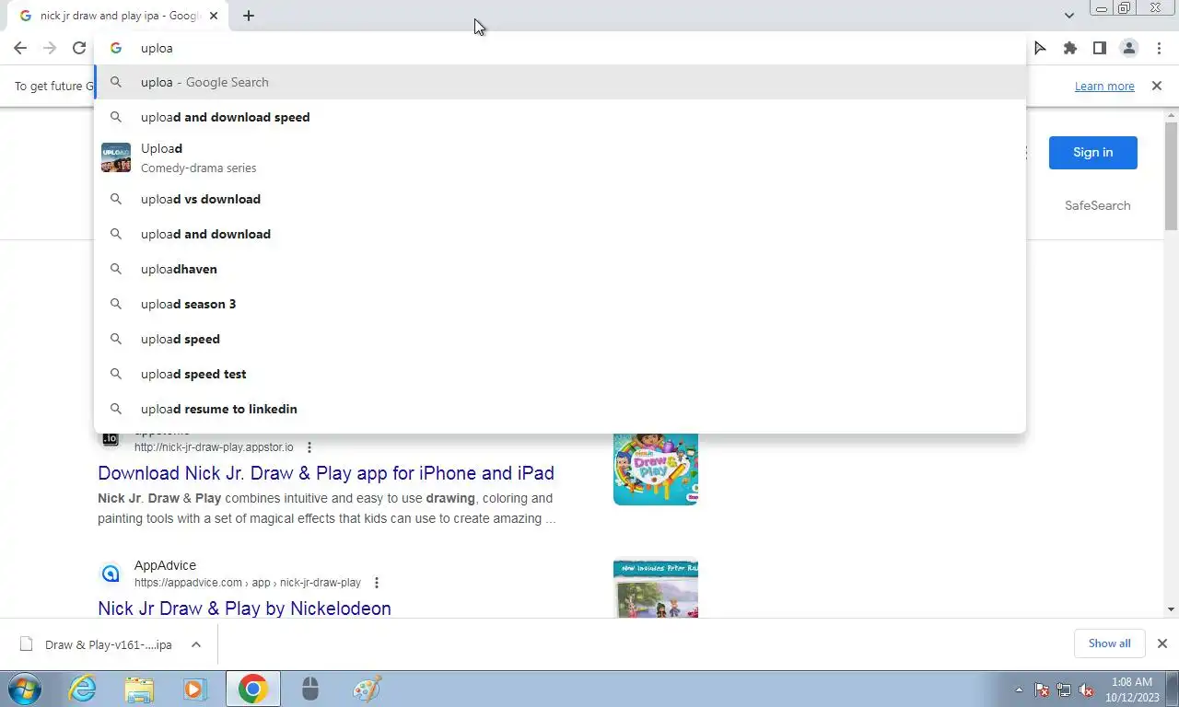The height and width of the screenshot is (707, 1179).
Task: Open Windows Explorer folder from taskbar
Action: click(x=139, y=689)
